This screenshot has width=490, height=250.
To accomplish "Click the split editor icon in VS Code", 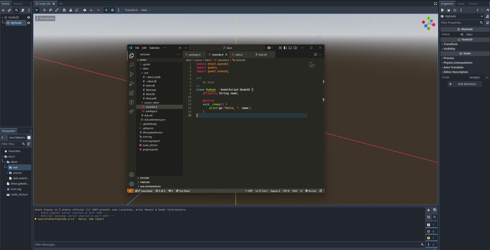I will click(315, 54).
